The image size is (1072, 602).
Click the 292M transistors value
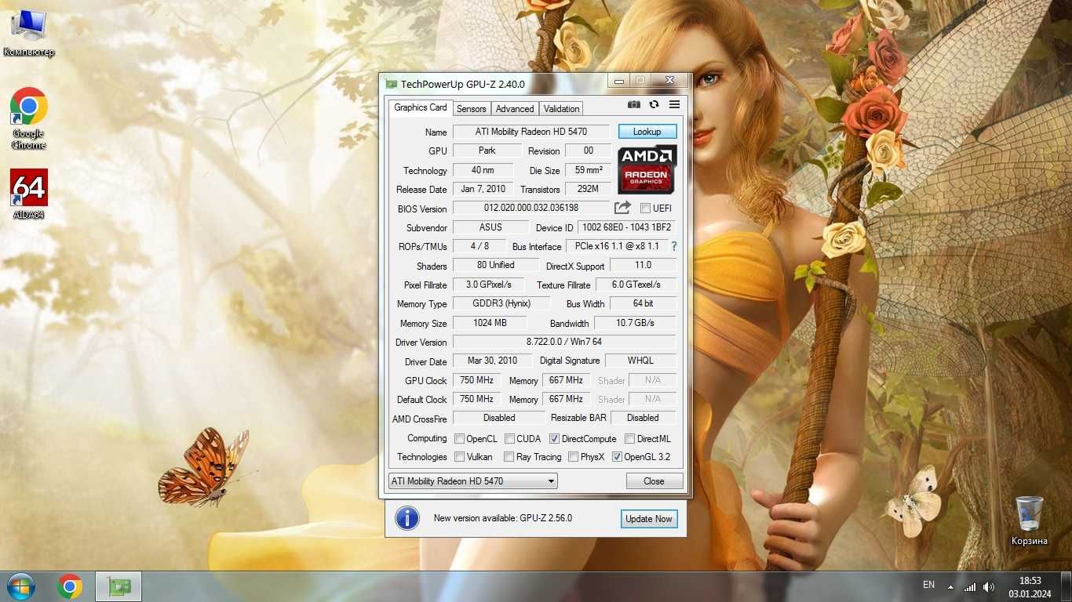(x=588, y=189)
